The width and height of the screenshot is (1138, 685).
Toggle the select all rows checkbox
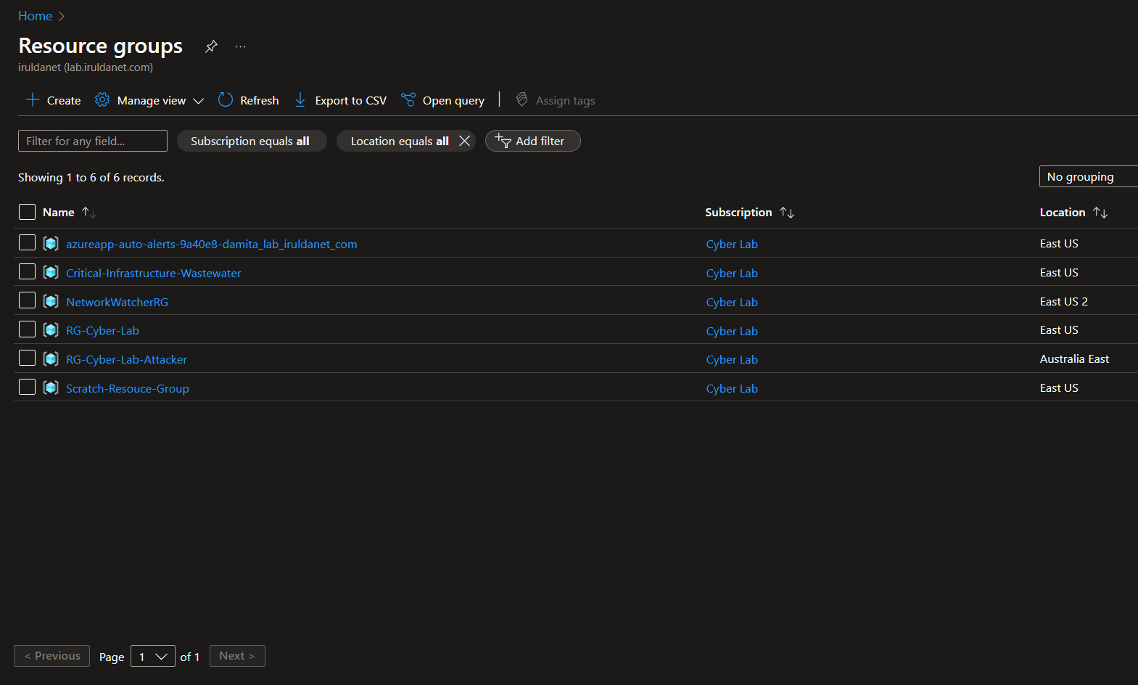point(27,212)
